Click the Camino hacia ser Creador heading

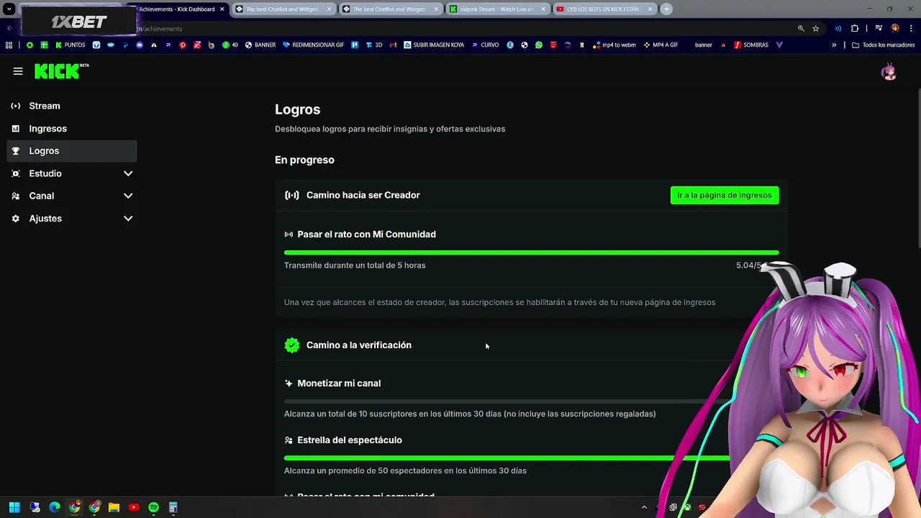[363, 195]
